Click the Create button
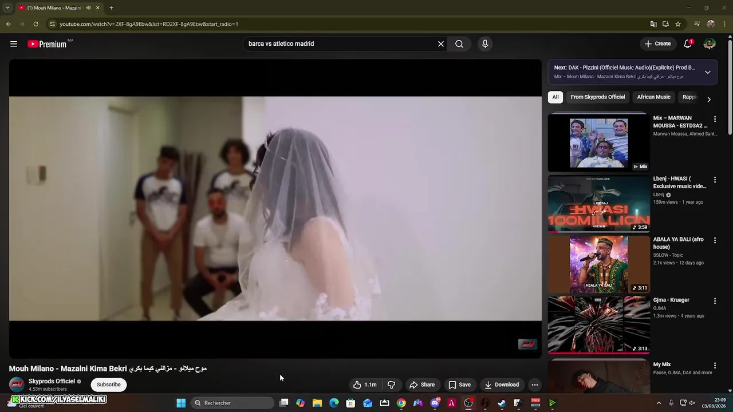This screenshot has height=412, width=733. [657, 43]
